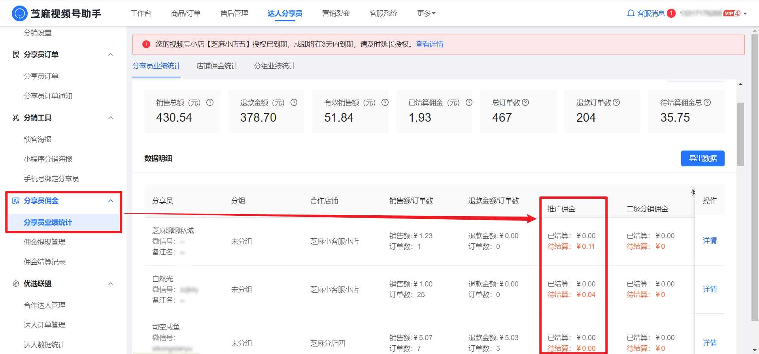Open the 商品/订单 top menu
Screen dimensions: 759x354
[x=186, y=13]
